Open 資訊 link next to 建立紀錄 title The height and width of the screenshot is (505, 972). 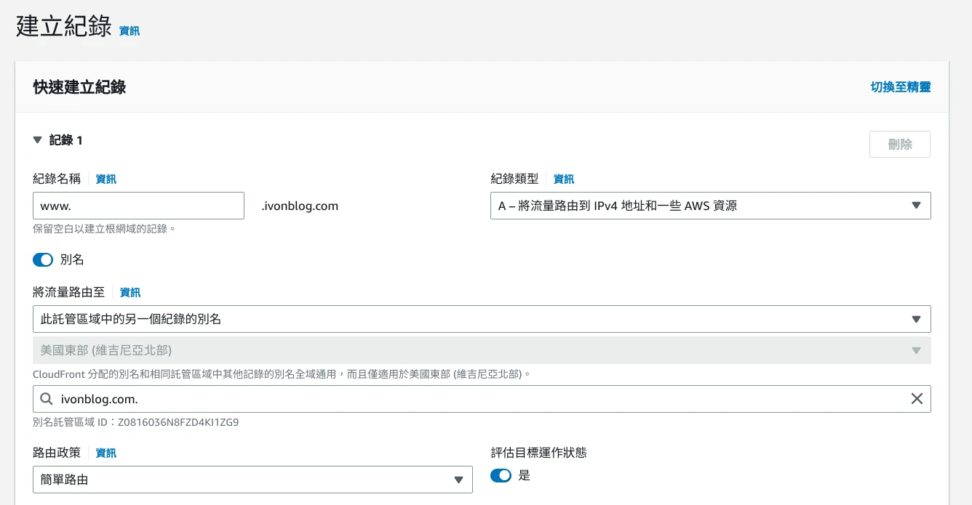[x=130, y=31]
